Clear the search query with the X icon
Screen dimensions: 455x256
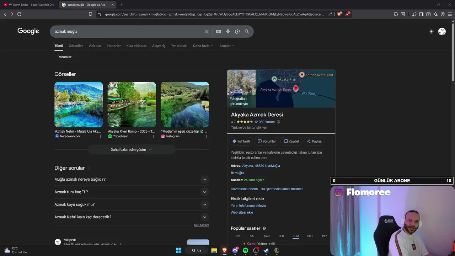point(207,31)
